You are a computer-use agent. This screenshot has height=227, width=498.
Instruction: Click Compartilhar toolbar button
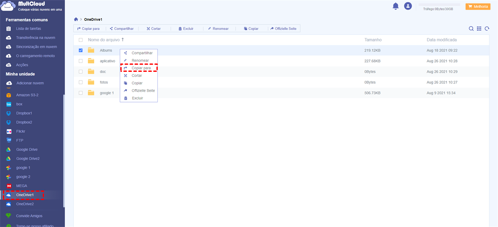122,29
